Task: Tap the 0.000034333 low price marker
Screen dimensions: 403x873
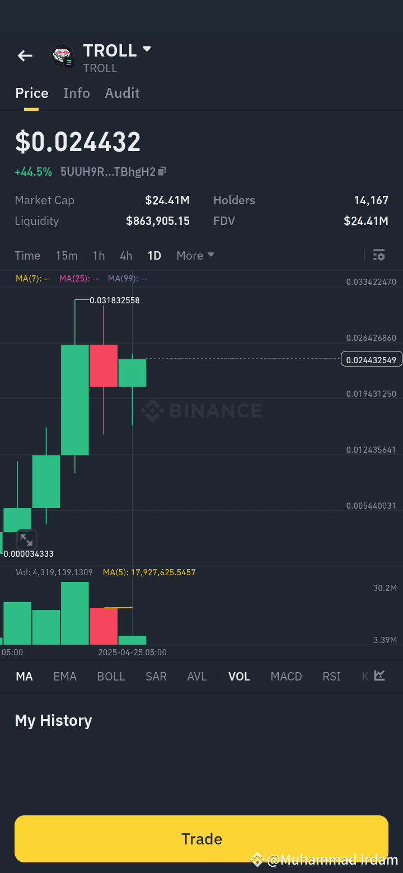Action: click(x=29, y=554)
